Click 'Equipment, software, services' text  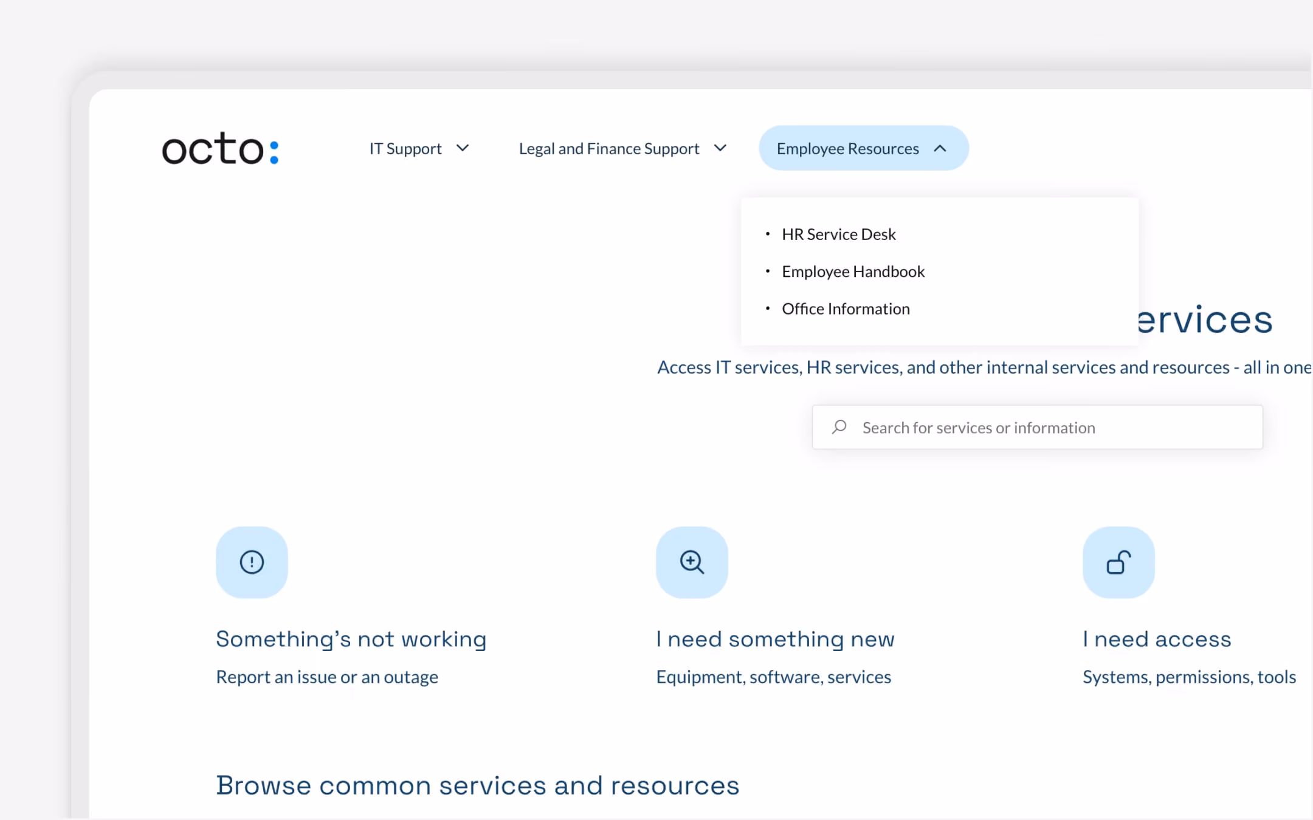point(774,677)
